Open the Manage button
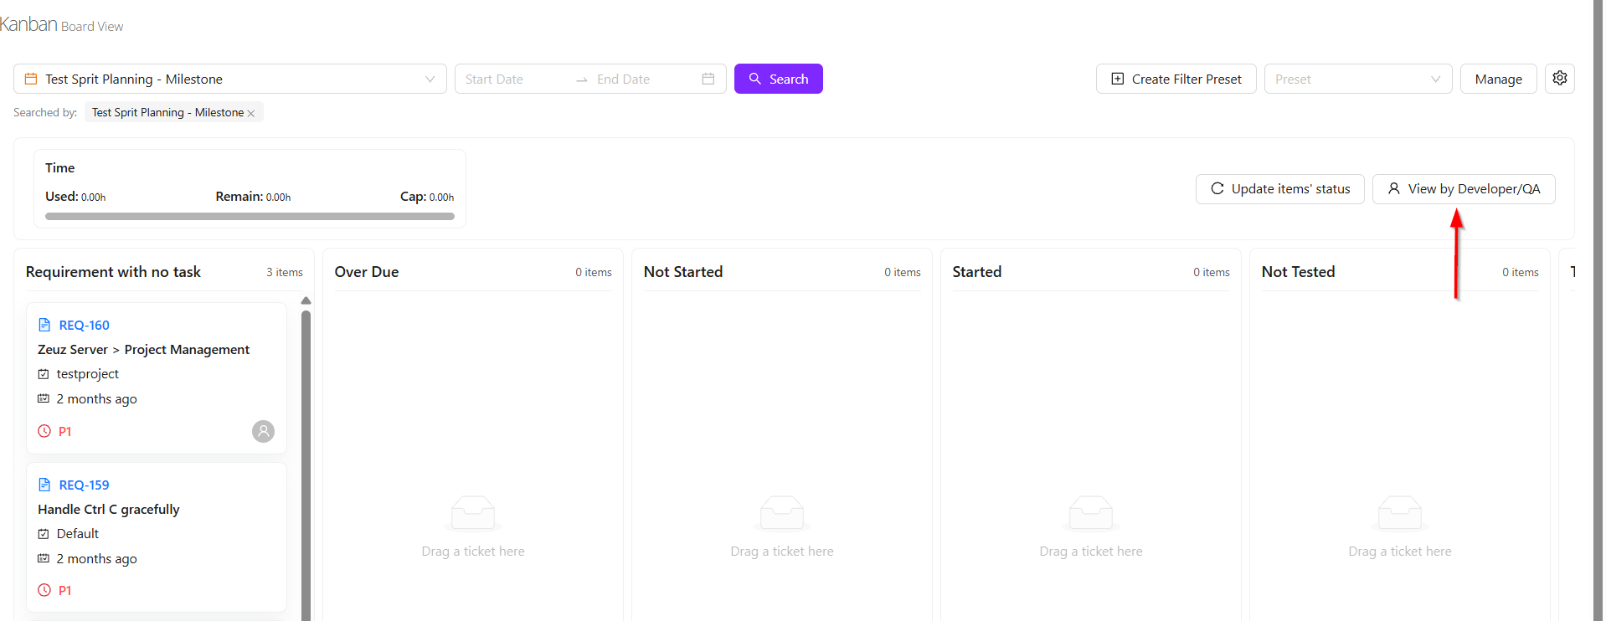1606x621 pixels. pos(1498,79)
